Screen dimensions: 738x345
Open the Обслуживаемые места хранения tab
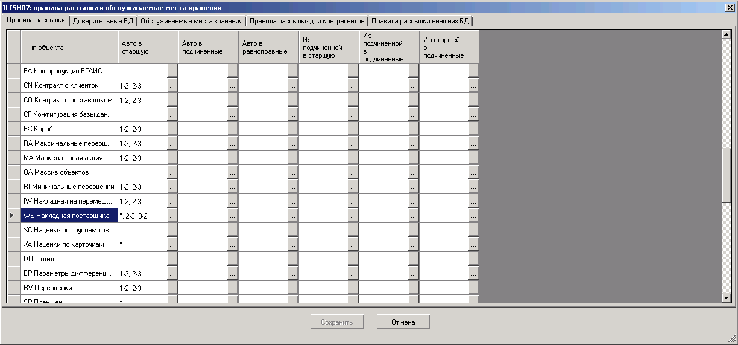point(192,20)
